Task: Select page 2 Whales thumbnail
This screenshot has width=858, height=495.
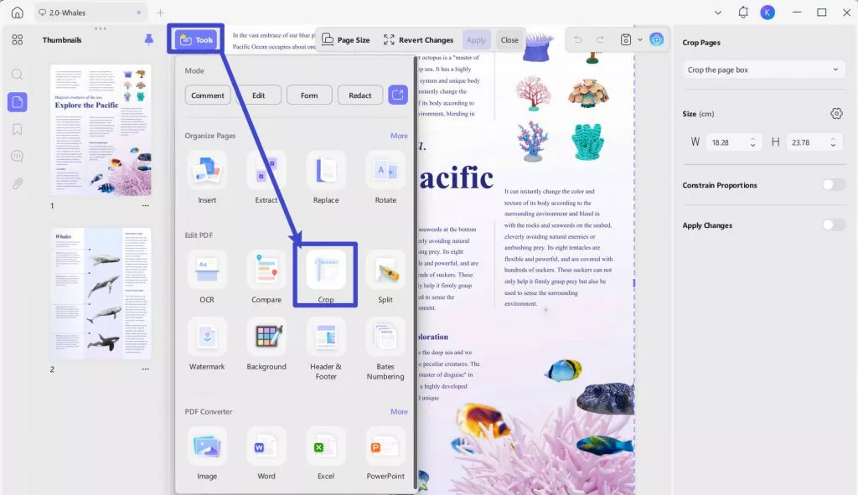Action: tap(101, 293)
